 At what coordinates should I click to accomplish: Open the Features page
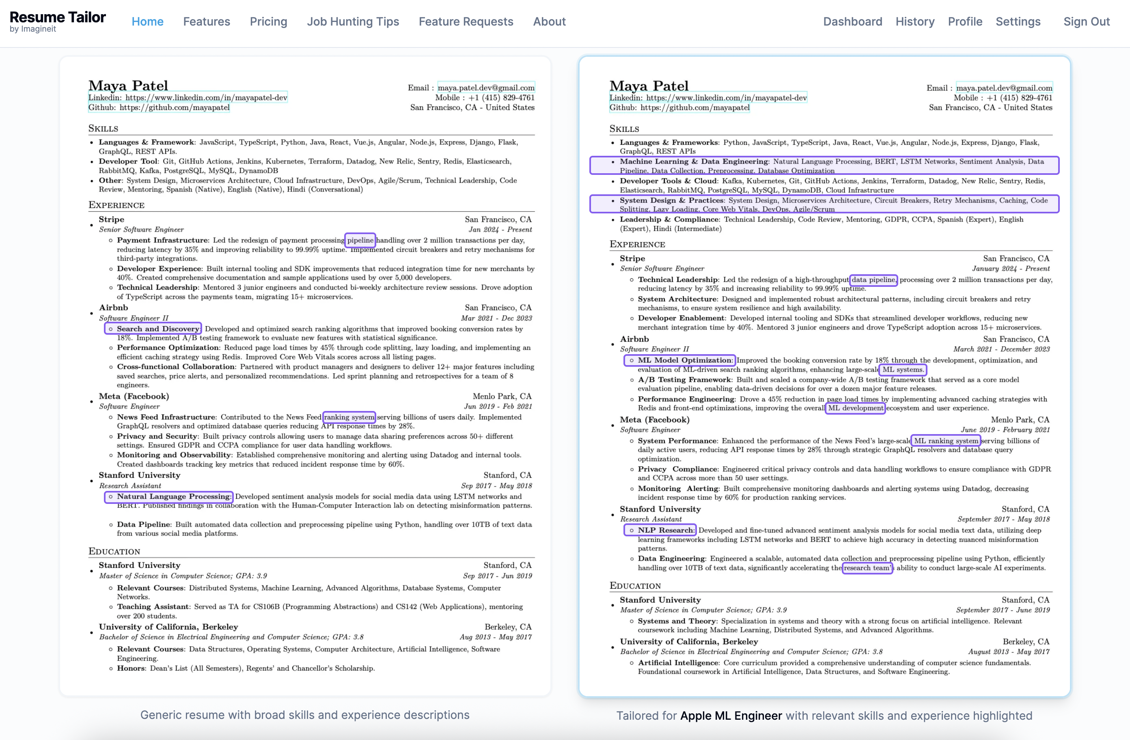(207, 22)
